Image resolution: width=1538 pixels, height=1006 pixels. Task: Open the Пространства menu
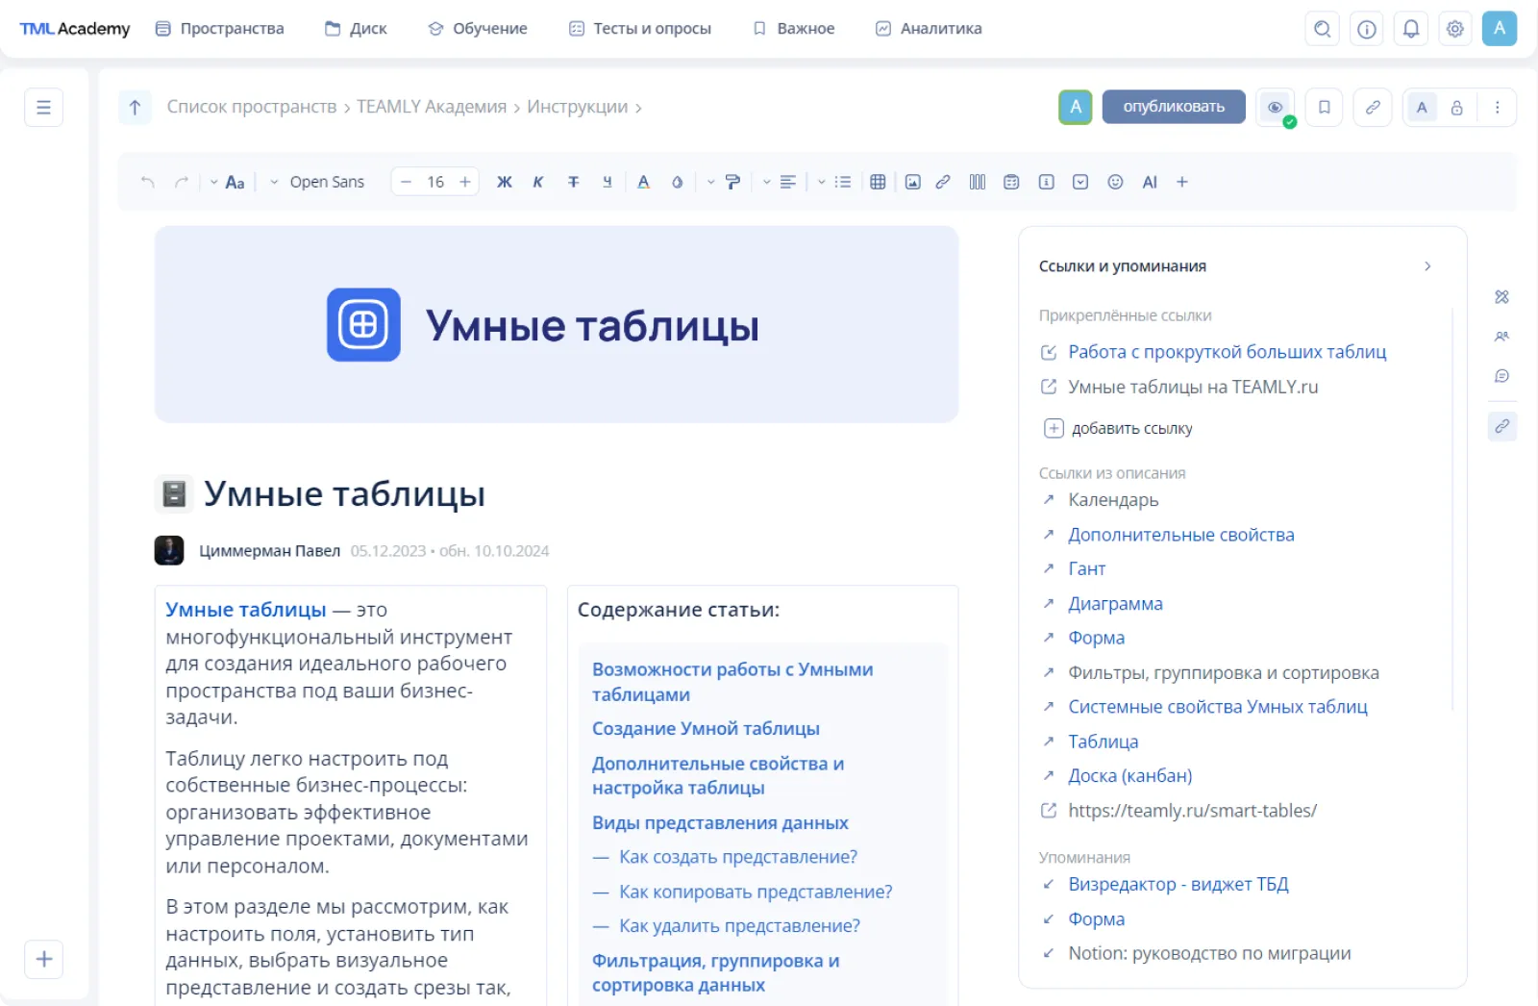pos(219,29)
